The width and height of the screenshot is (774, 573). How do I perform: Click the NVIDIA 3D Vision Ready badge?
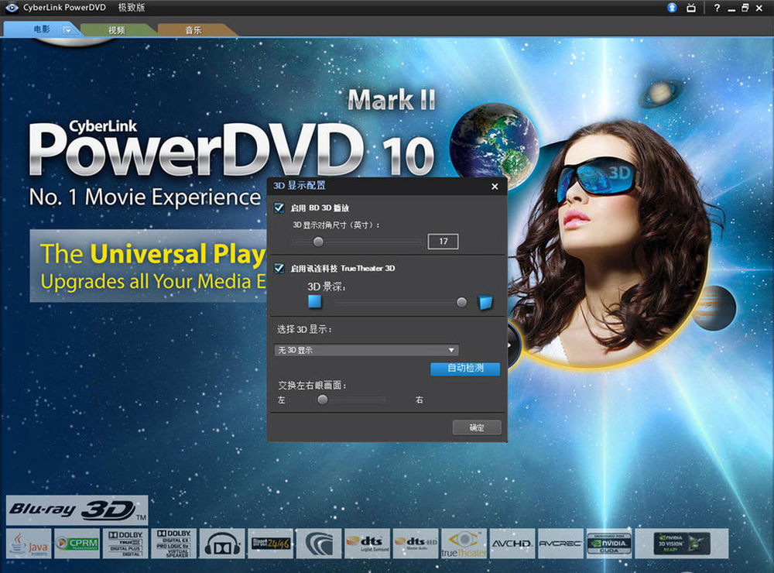(682, 544)
